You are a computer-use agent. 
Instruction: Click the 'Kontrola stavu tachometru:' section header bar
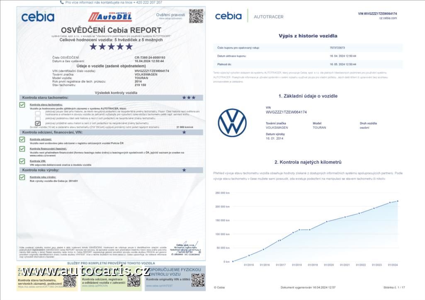coord(111,97)
